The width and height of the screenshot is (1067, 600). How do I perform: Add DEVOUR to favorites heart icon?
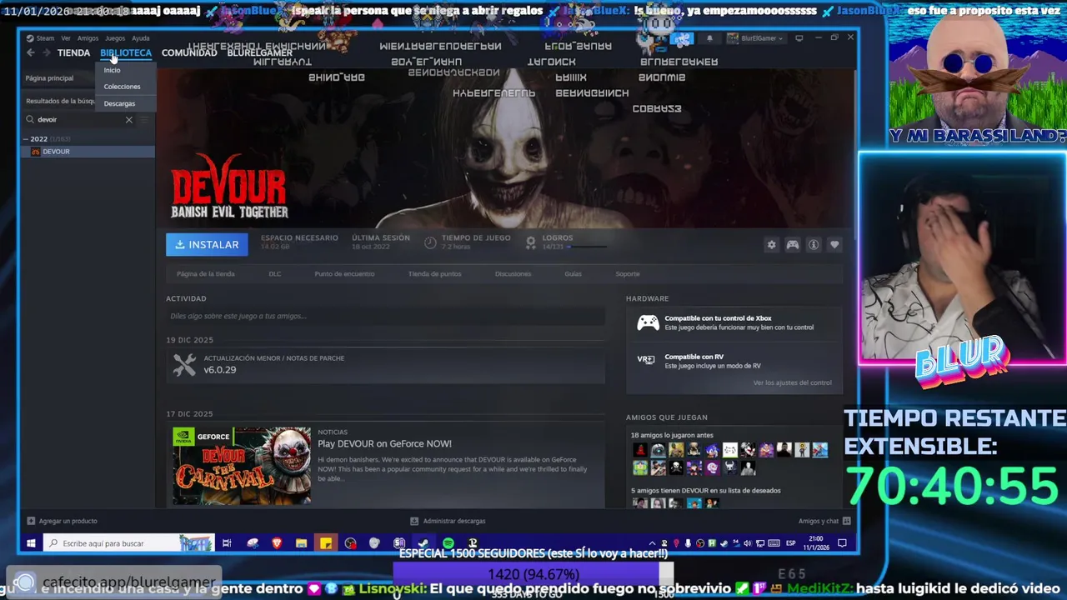834,245
